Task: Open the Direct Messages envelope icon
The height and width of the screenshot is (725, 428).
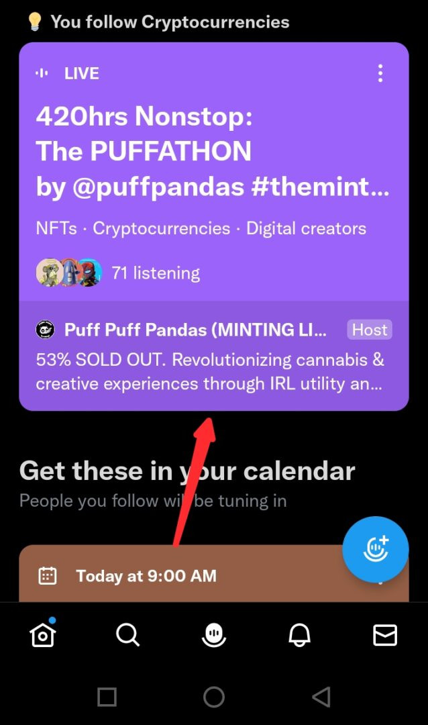Action: click(385, 635)
